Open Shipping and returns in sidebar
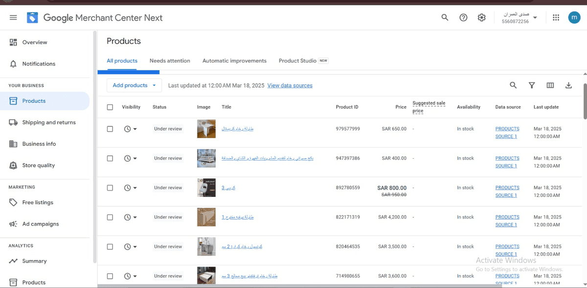 pyautogui.click(x=48, y=122)
